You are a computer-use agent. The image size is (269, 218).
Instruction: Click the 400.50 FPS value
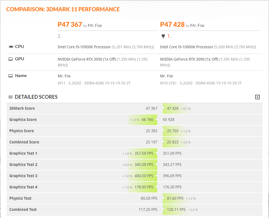pos(144,176)
